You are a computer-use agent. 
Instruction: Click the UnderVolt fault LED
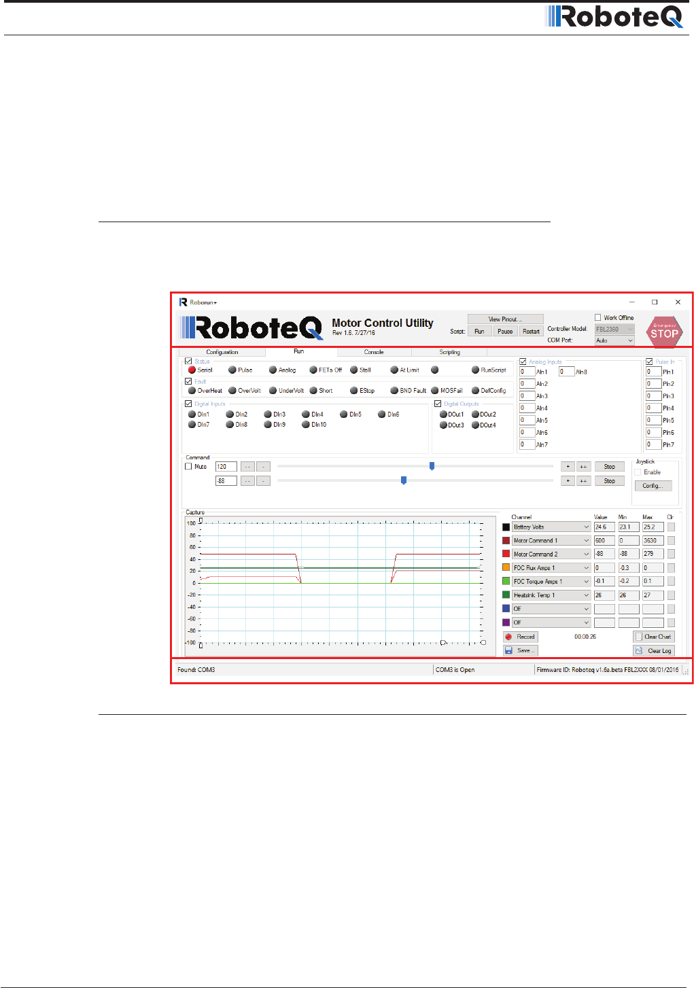[x=273, y=391]
